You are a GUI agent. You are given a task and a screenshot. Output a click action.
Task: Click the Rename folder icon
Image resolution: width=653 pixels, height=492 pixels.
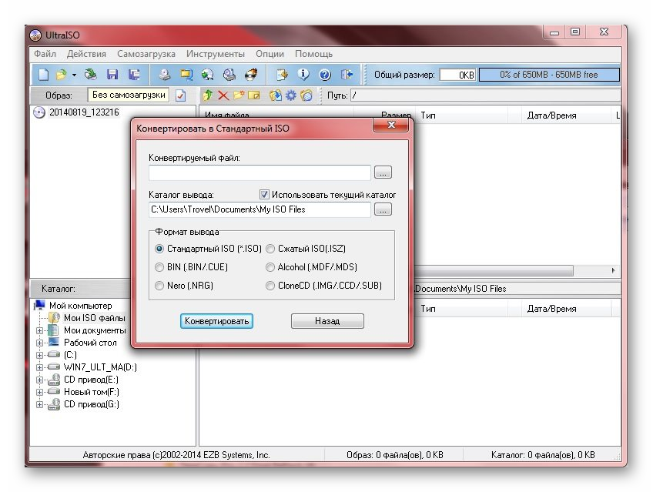click(254, 95)
